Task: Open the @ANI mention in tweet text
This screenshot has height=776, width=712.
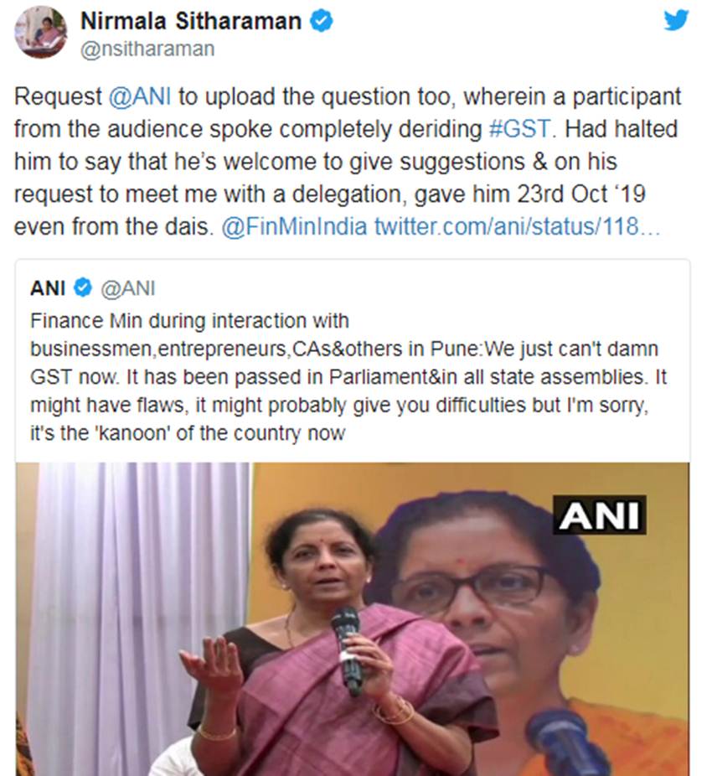Action: (x=140, y=96)
